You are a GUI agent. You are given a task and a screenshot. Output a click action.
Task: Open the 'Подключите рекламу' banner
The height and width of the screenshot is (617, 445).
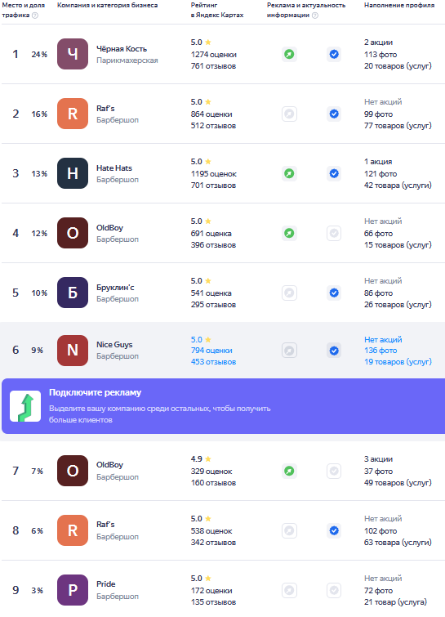click(223, 406)
